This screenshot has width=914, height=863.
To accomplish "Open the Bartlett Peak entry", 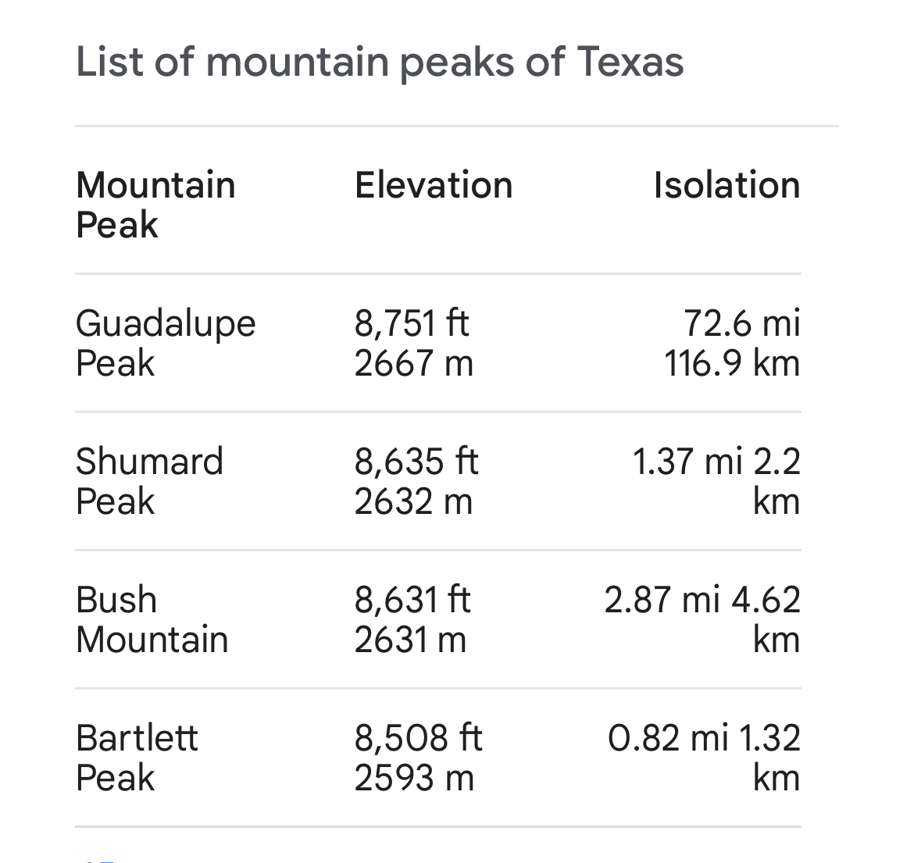I will click(137, 758).
